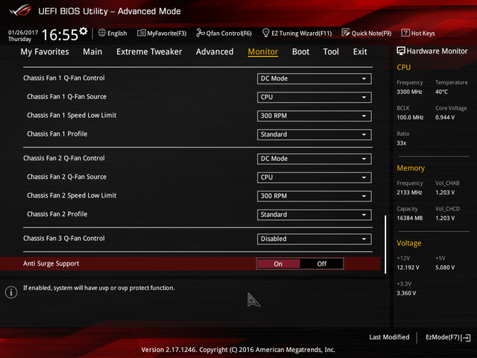Click the info circle icon
This screenshot has height=358, width=477.
[11, 292]
